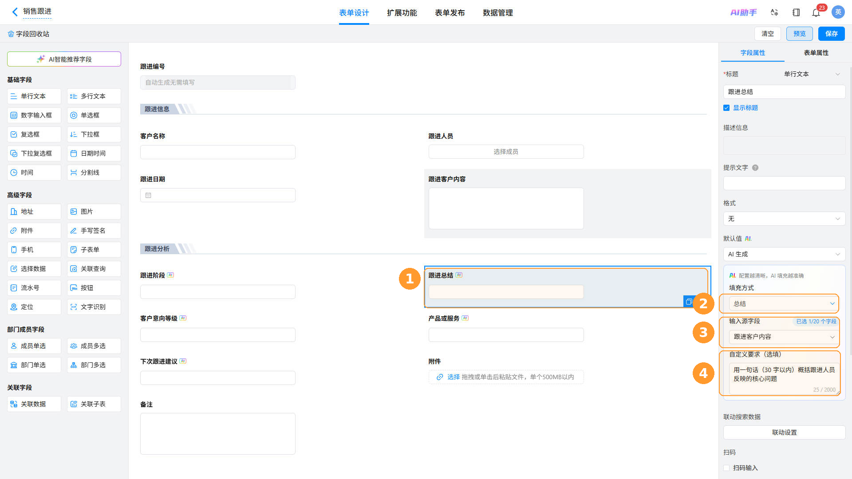Click the 客户名称 input field
This screenshot has height=479, width=852.
click(218, 152)
